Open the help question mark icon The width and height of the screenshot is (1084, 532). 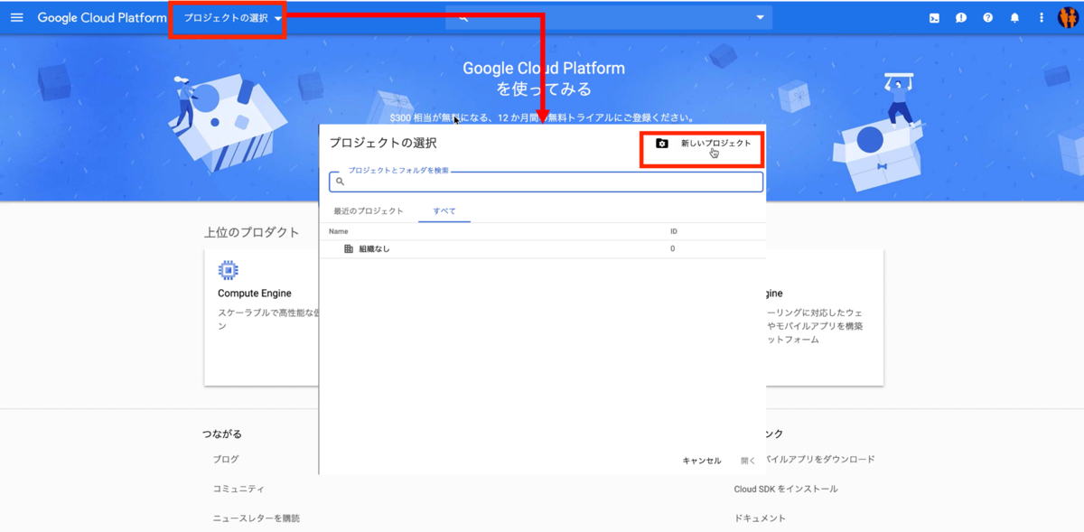(987, 18)
